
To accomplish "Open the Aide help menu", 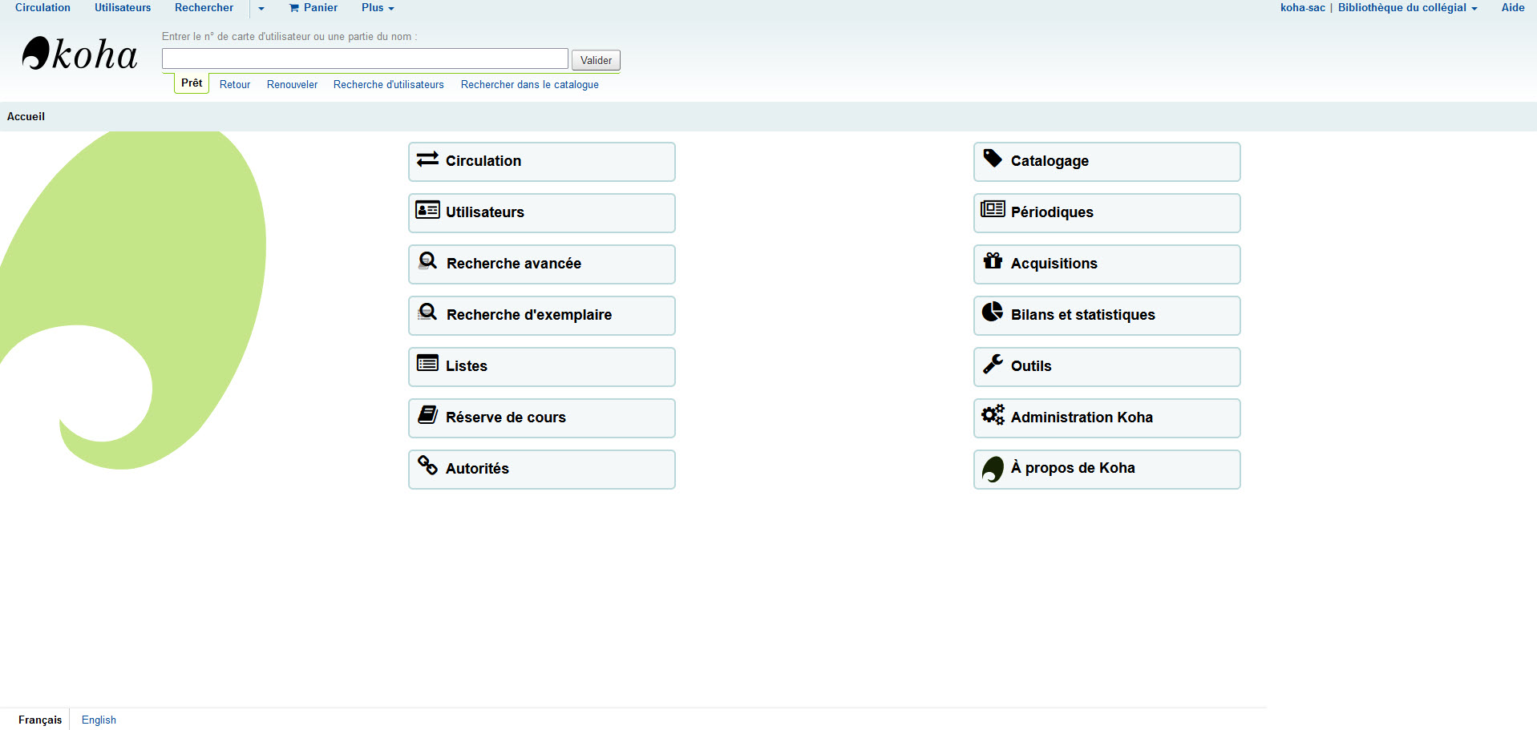I will (1513, 8).
